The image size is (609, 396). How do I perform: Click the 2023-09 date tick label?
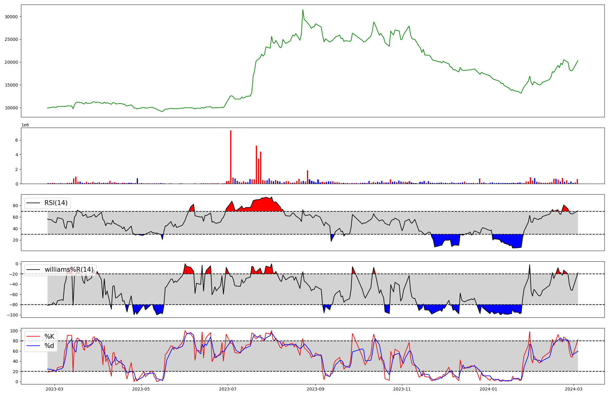point(315,389)
